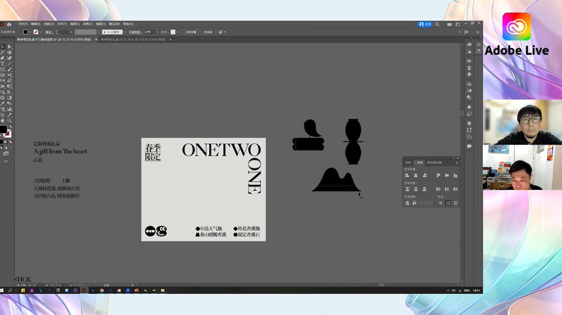Screen dimensions: 562x315
Task: Select the Rectangle tool
Action: pyautogui.click(x=3, y=69)
